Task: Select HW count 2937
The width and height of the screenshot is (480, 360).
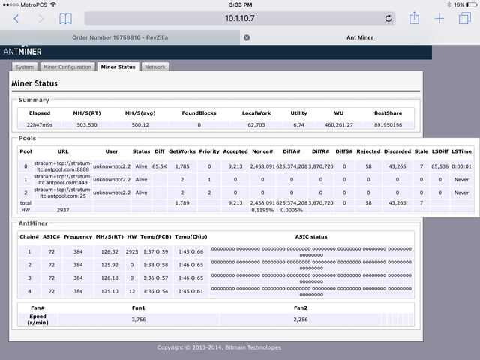Action: (63, 210)
